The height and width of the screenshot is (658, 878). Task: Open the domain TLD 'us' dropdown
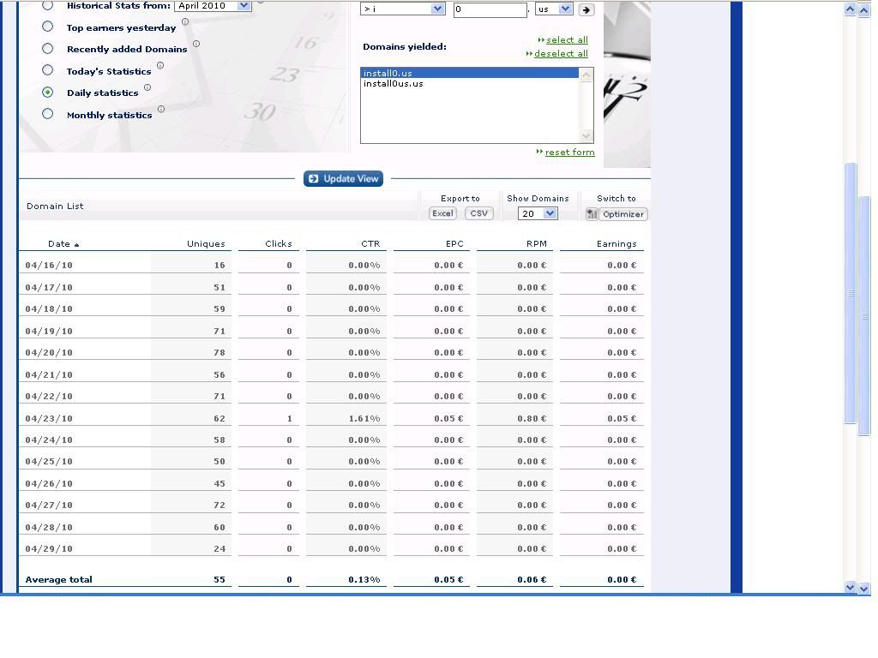point(565,9)
